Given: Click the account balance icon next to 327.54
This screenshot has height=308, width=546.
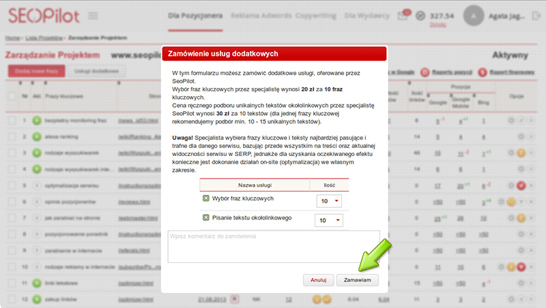Looking at the screenshot, I should pos(420,15).
